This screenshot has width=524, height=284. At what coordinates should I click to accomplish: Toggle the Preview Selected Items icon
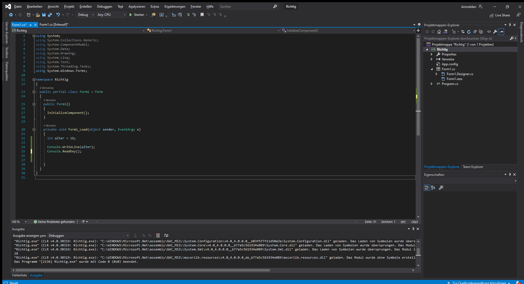[501, 32]
